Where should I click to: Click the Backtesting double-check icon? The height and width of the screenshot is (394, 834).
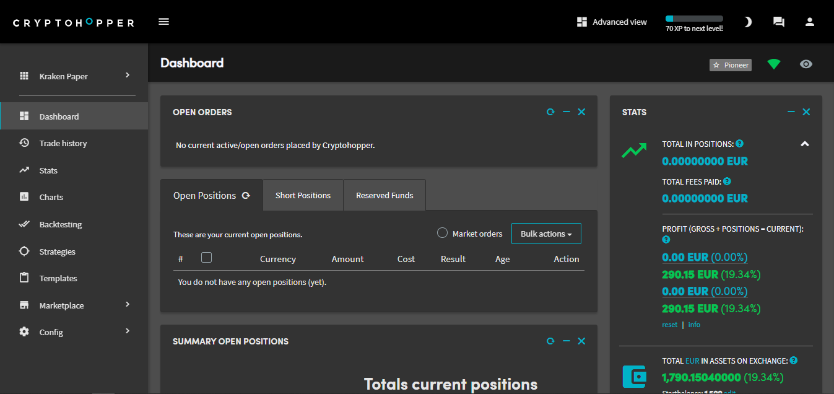point(24,224)
